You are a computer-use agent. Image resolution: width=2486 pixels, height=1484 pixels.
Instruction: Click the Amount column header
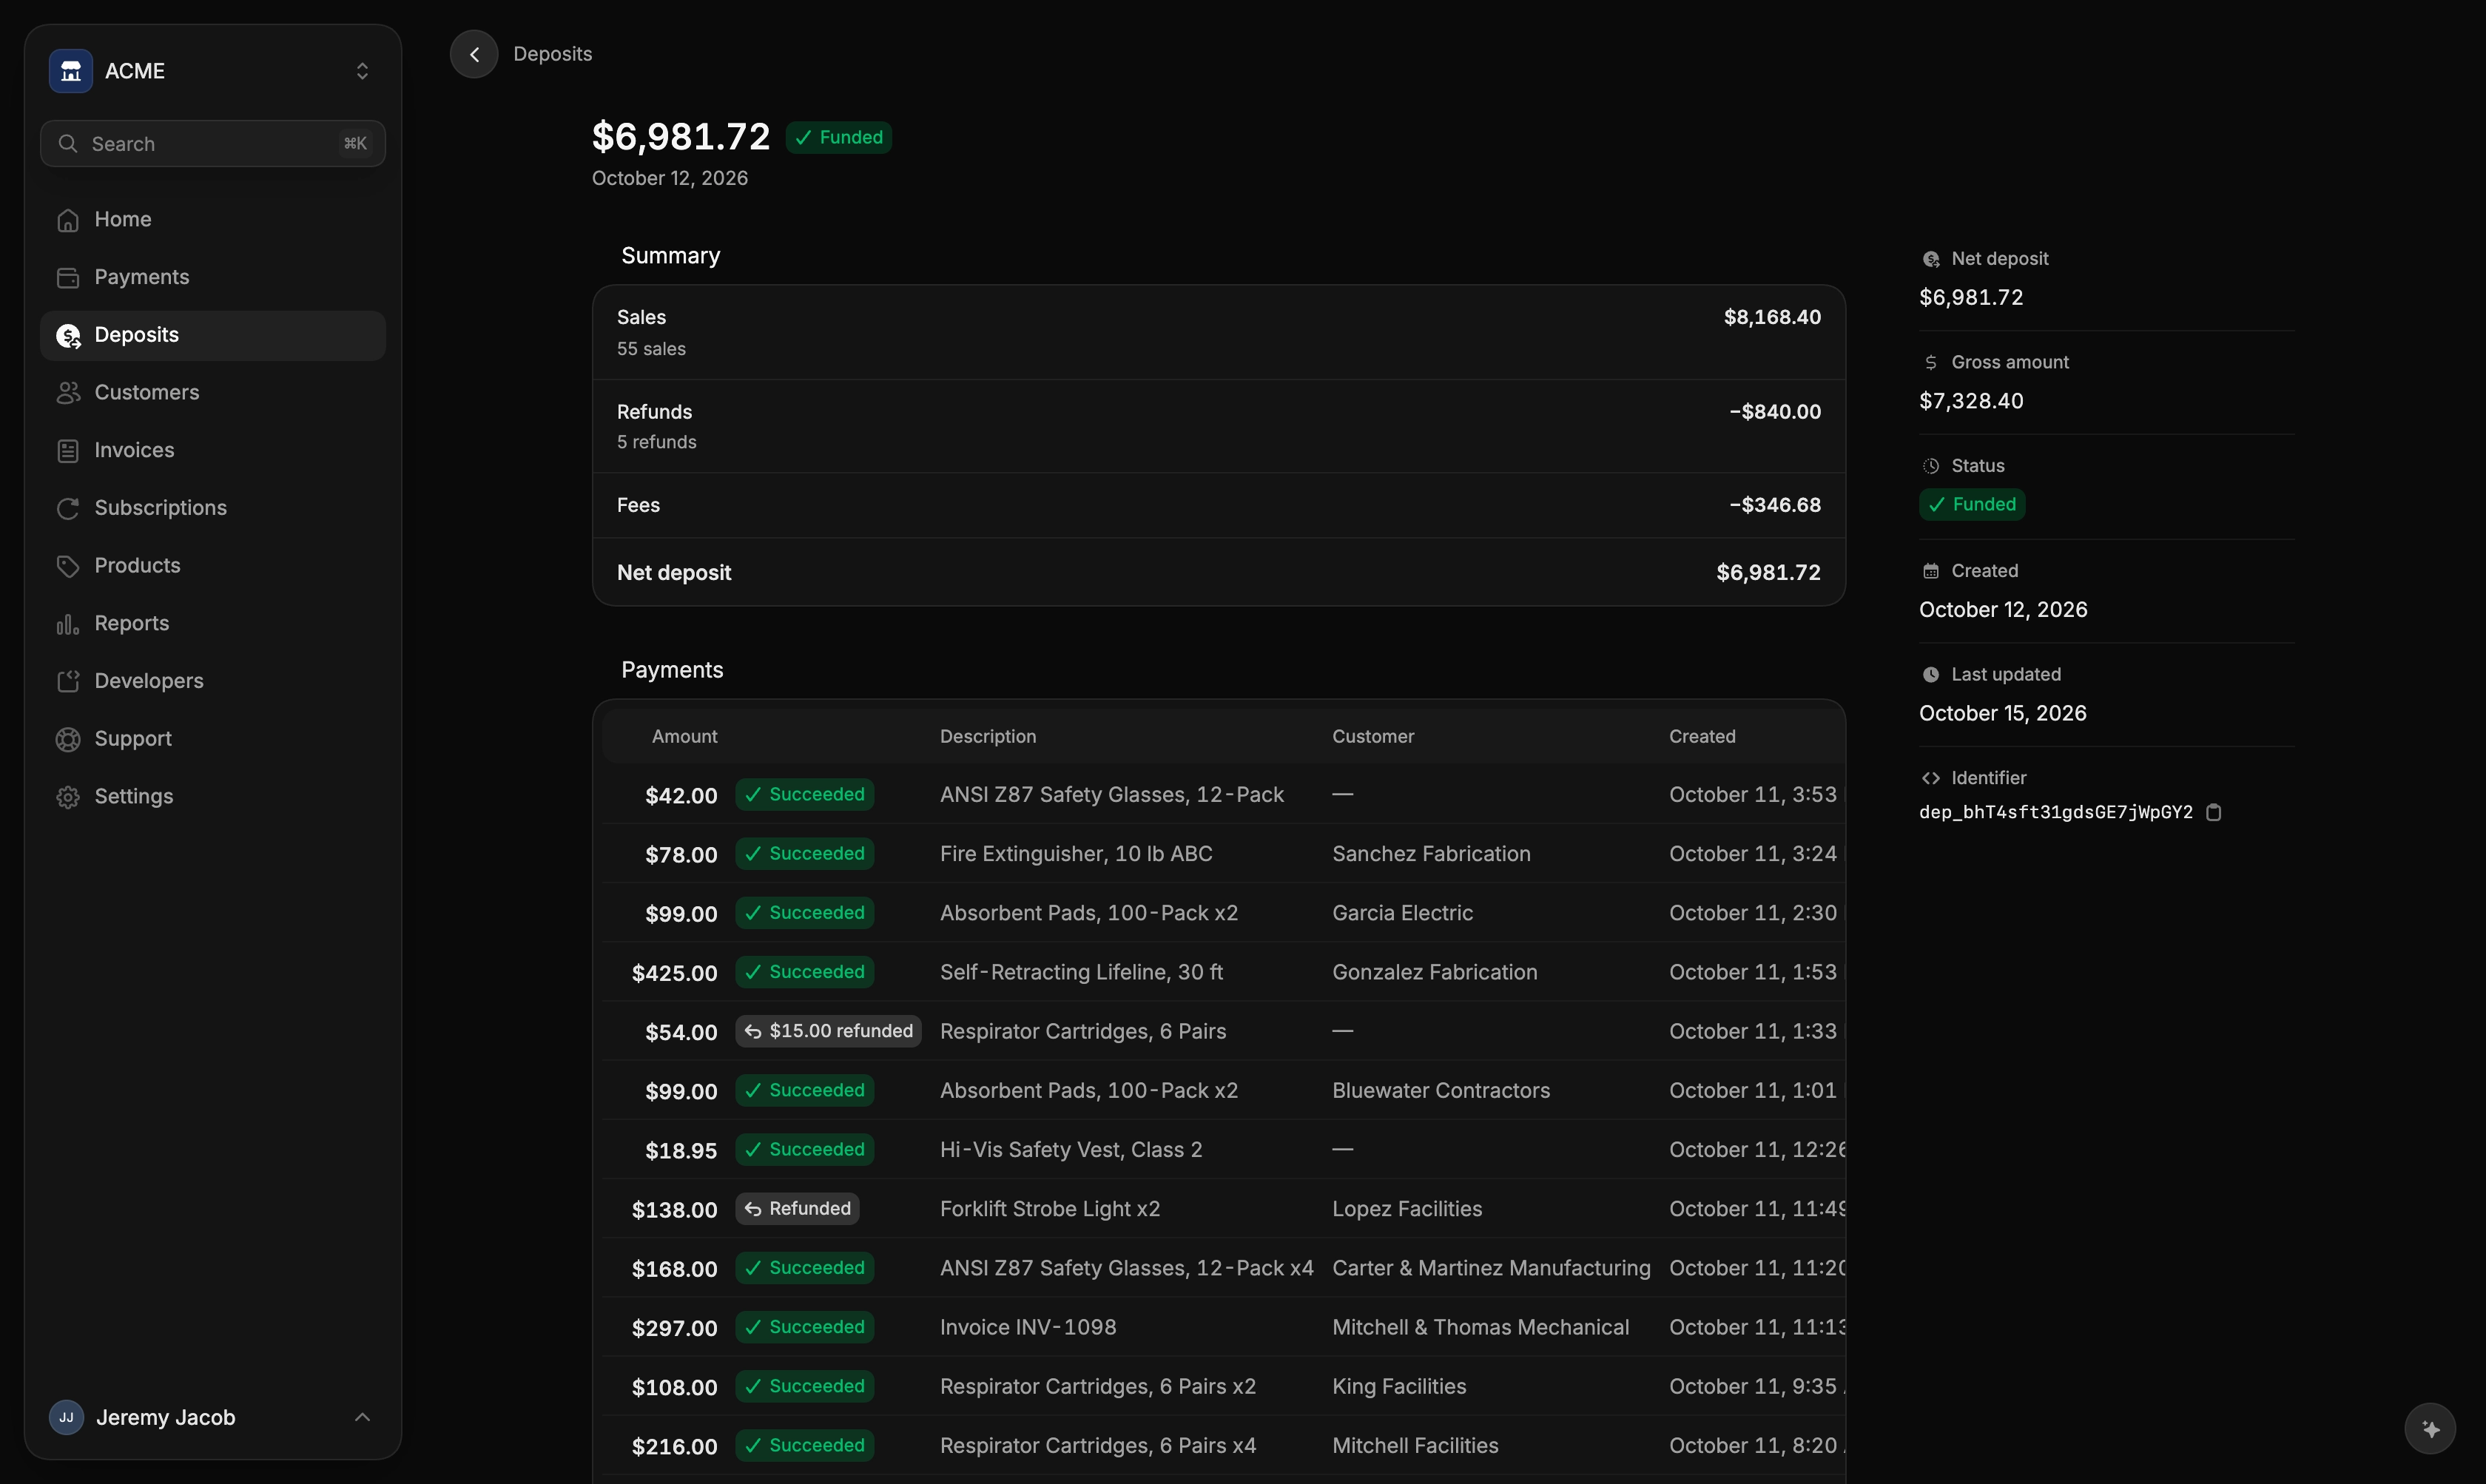(x=684, y=737)
